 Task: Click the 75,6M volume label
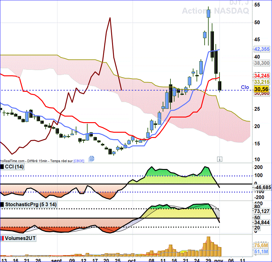(261, 245)
